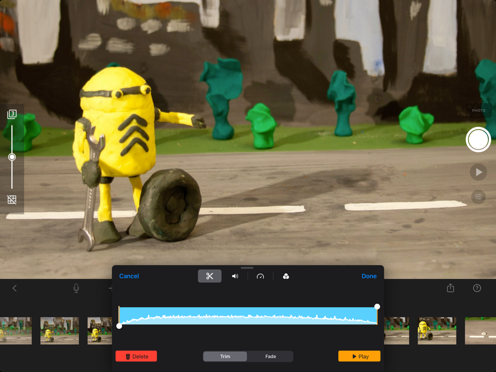496x372 pixels.
Task: Toggle the grid overlay icon
Action: tap(12, 199)
